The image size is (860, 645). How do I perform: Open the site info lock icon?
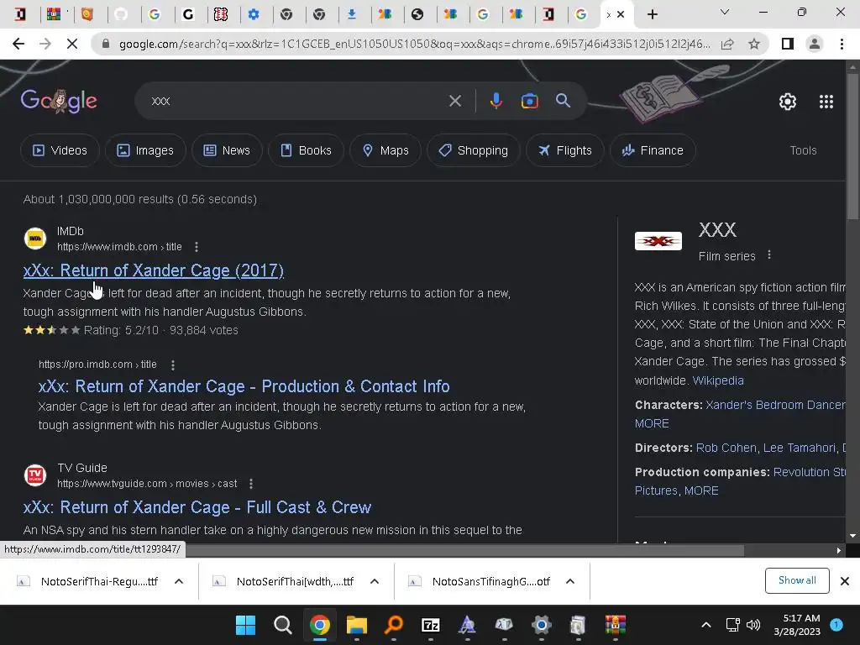click(x=106, y=44)
